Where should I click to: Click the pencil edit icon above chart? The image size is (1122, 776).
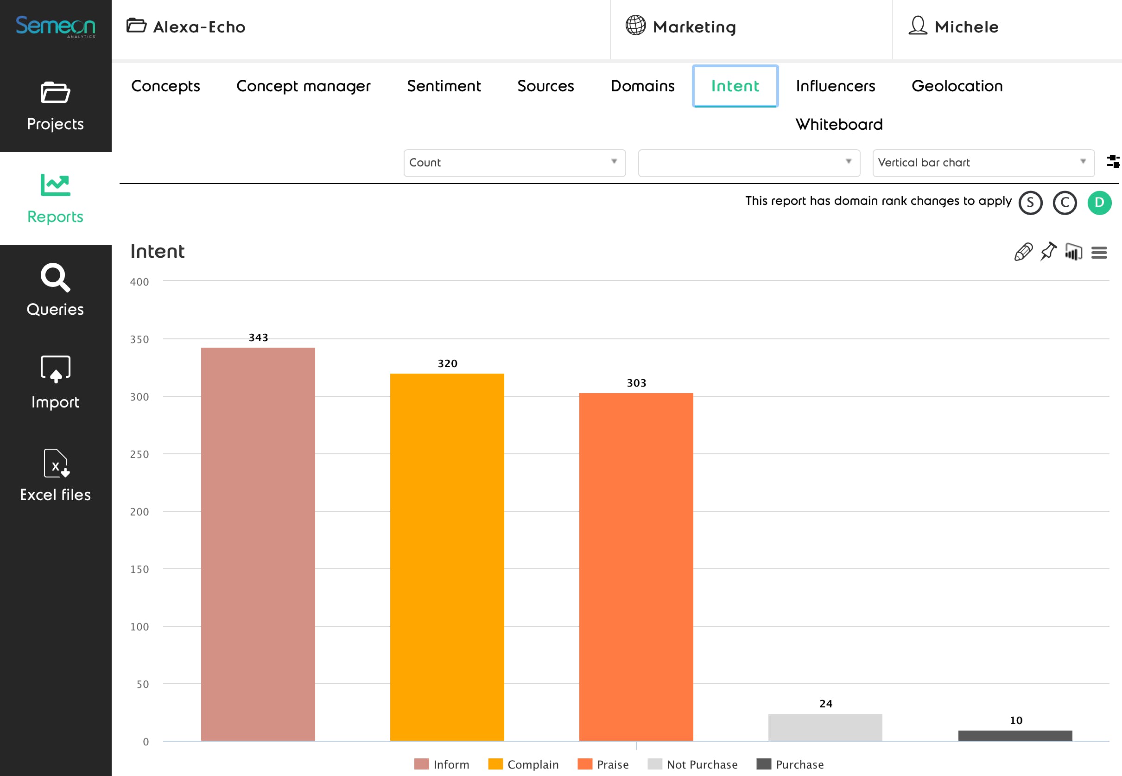[1023, 252]
